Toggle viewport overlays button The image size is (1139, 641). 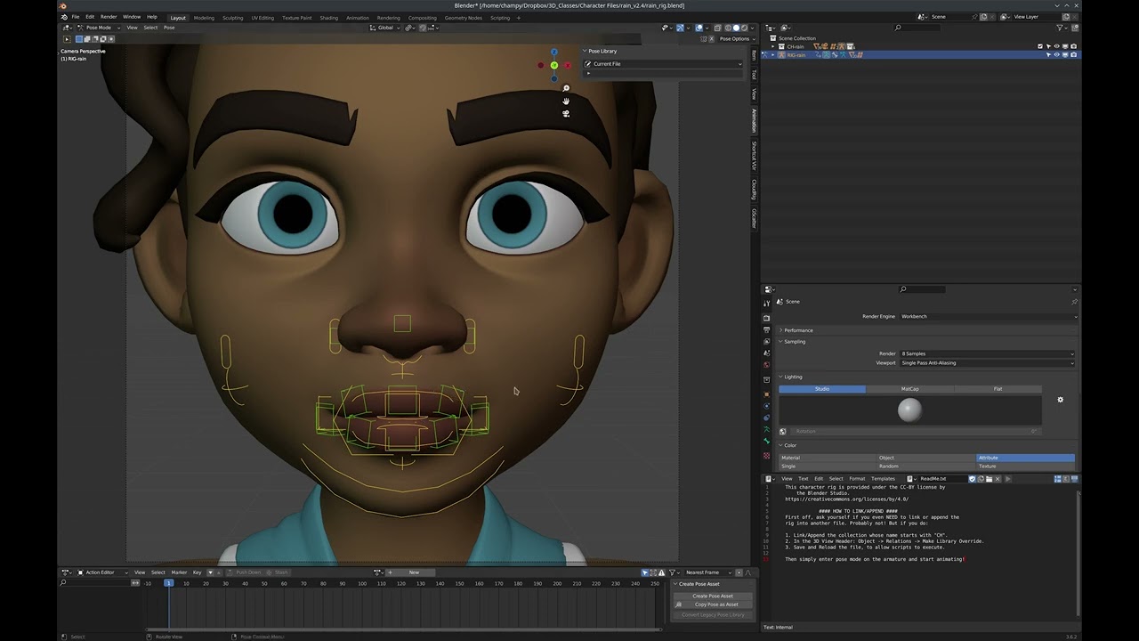pos(699,28)
